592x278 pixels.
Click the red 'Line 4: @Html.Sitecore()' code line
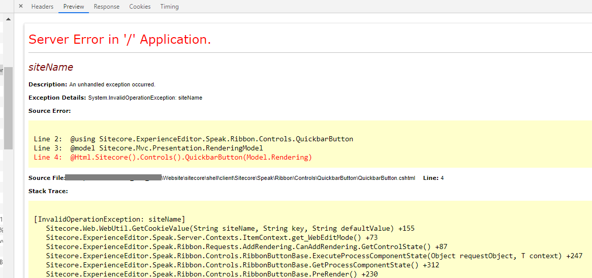(173, 158)
